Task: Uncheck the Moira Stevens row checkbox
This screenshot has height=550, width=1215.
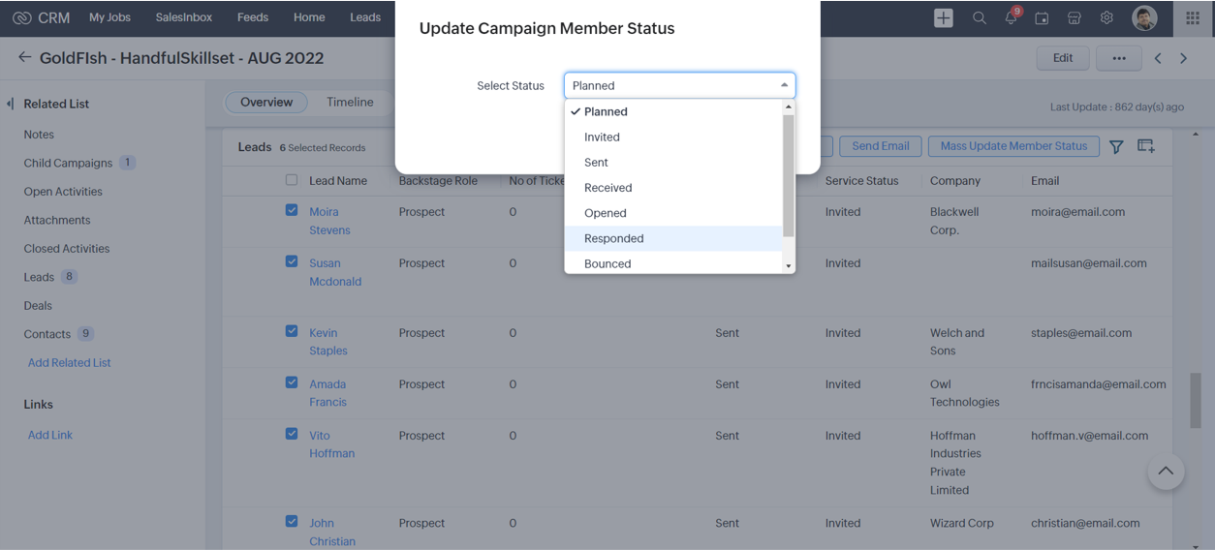Action: coord(292,210)
